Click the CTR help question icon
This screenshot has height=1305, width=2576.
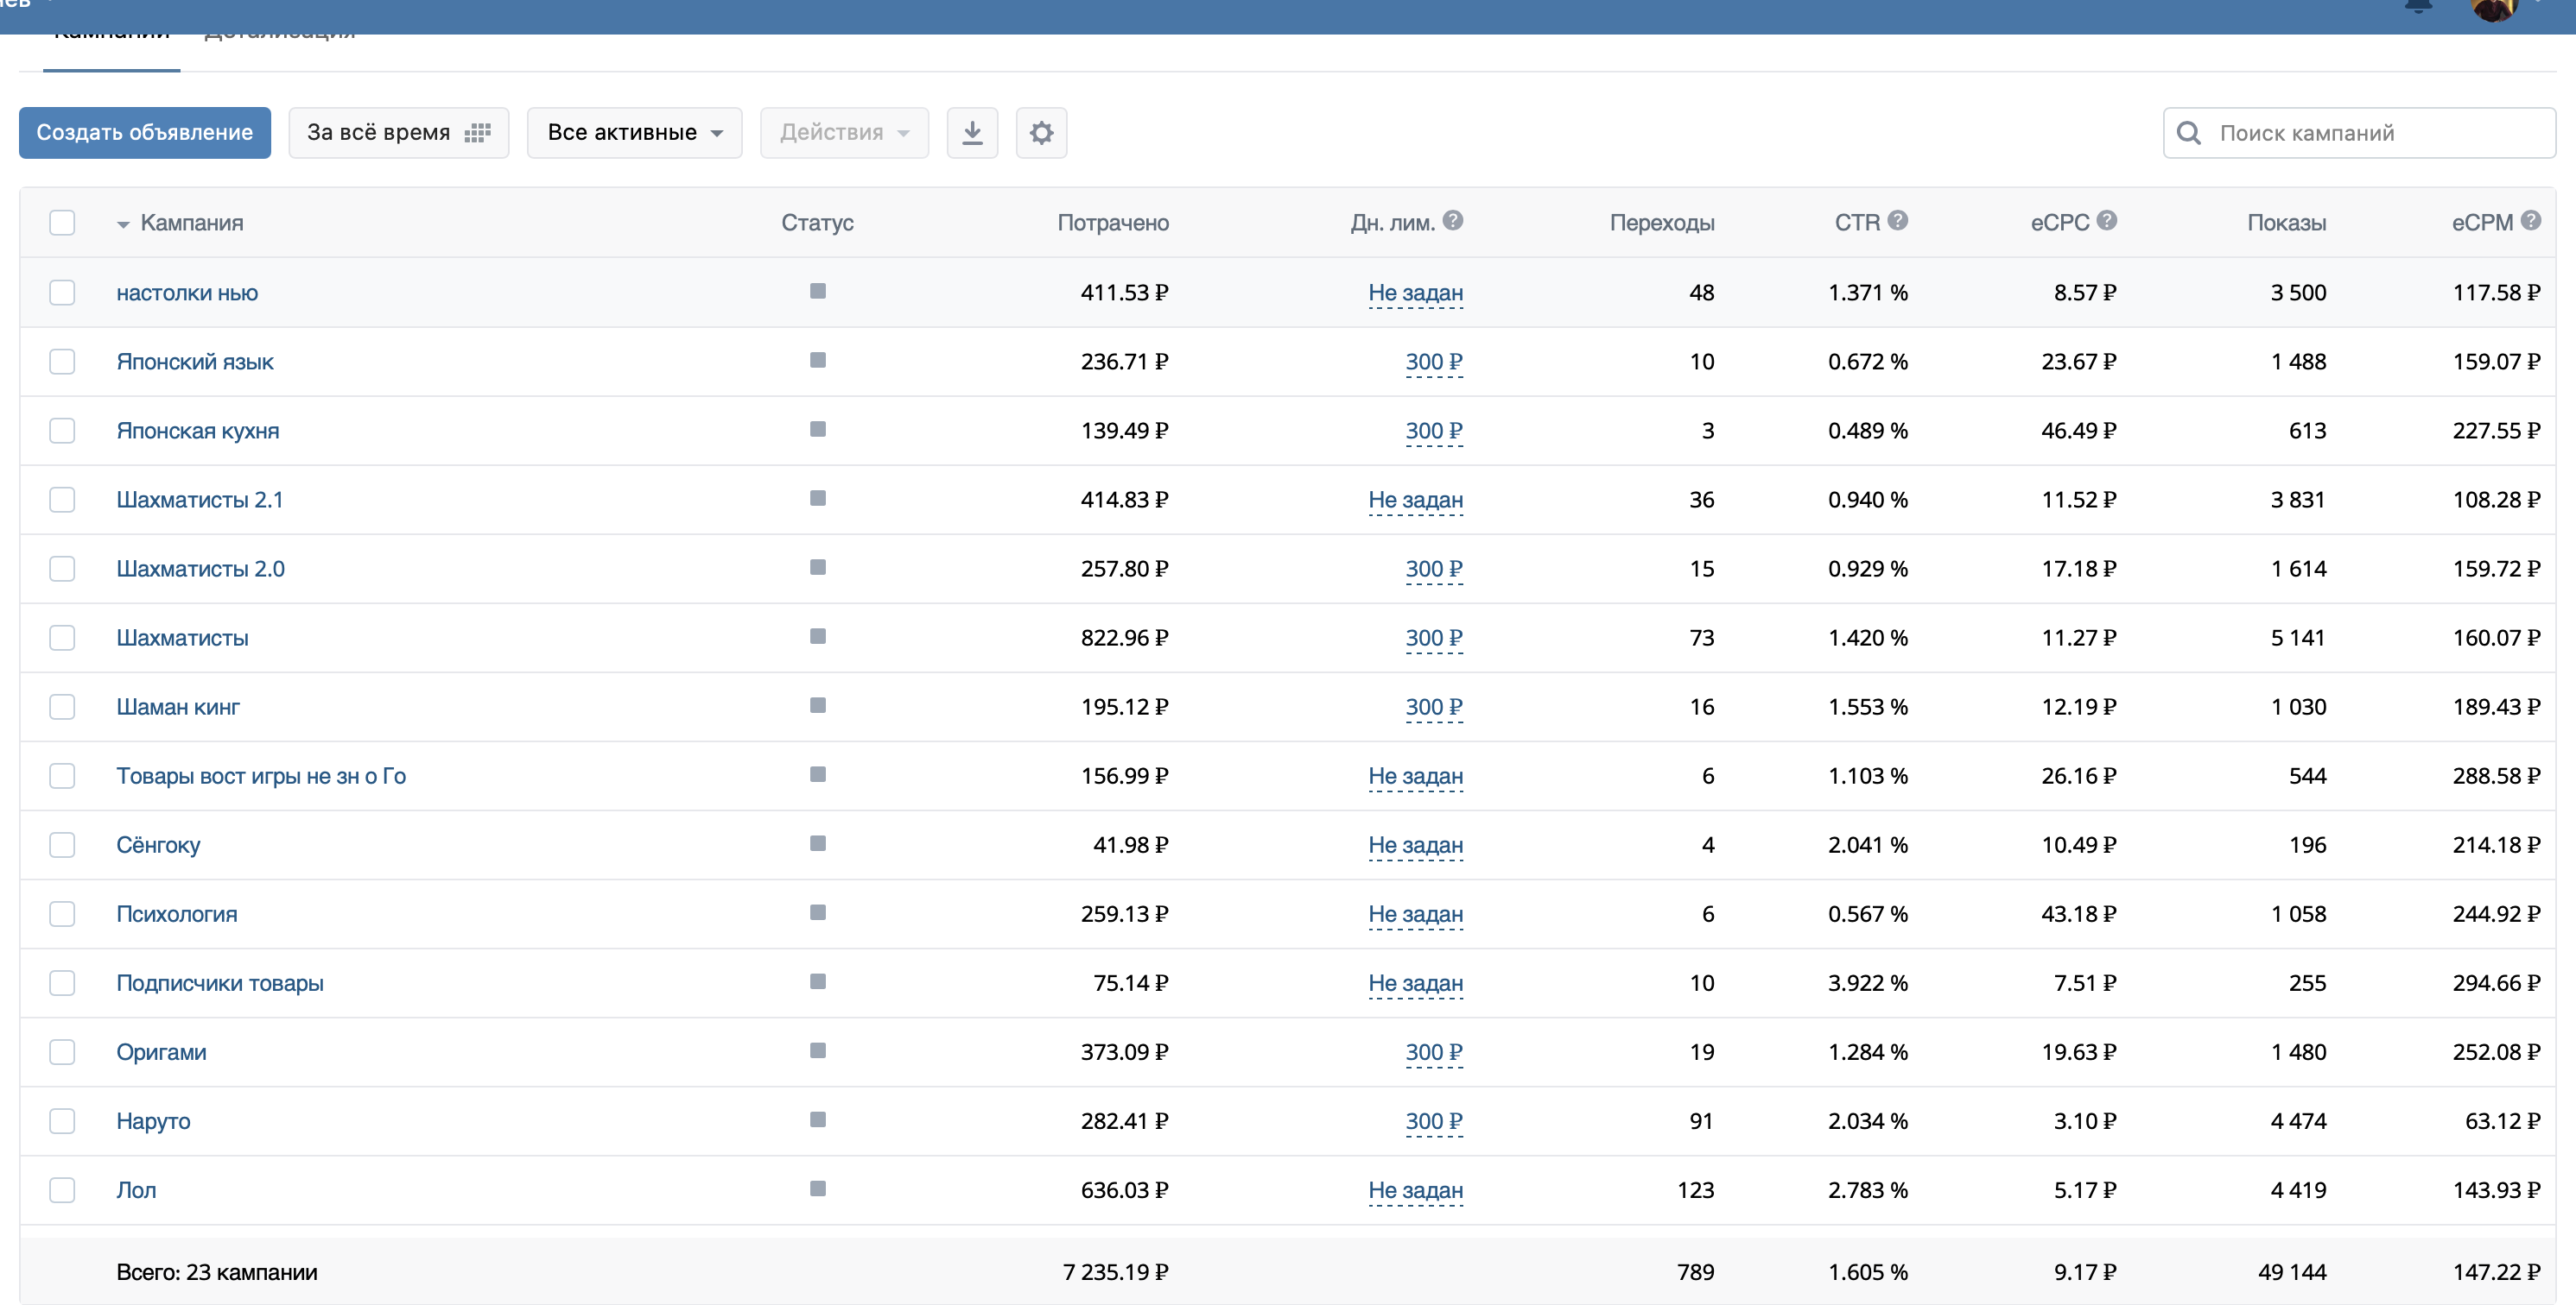1897,221
